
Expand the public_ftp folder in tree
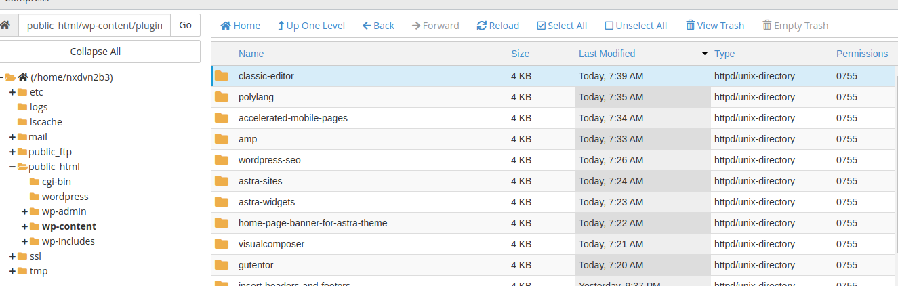tap(12, 152)
